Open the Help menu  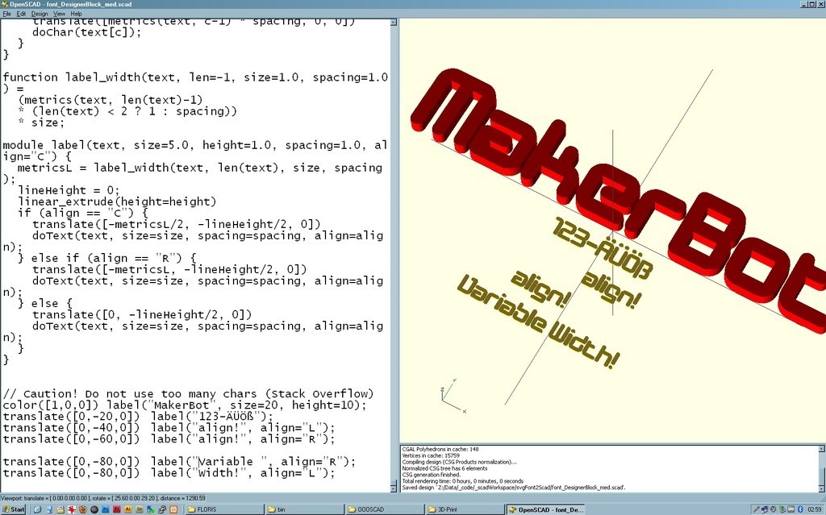[76, 14]
